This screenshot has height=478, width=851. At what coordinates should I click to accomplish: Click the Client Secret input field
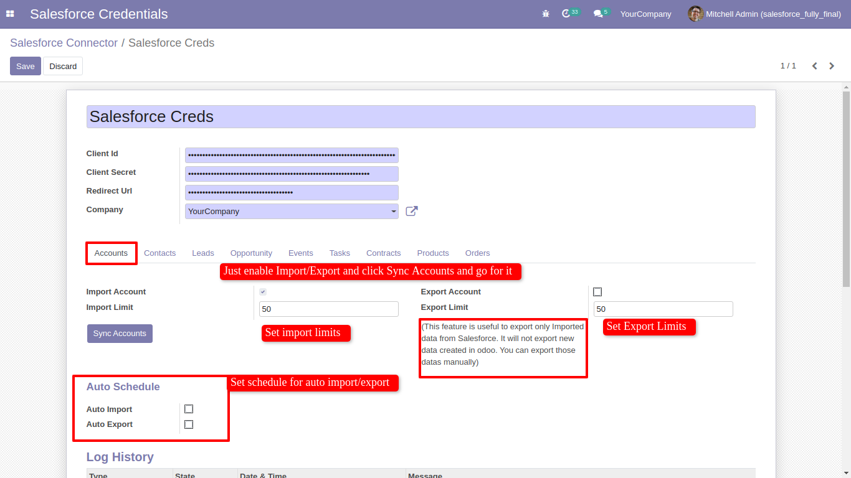coord(292,174)
